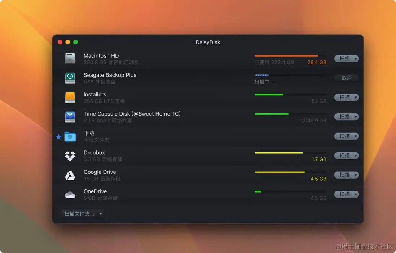Open scan options arrow for 下载
This screenshot has height=253, width=396.
click(356, 136)
